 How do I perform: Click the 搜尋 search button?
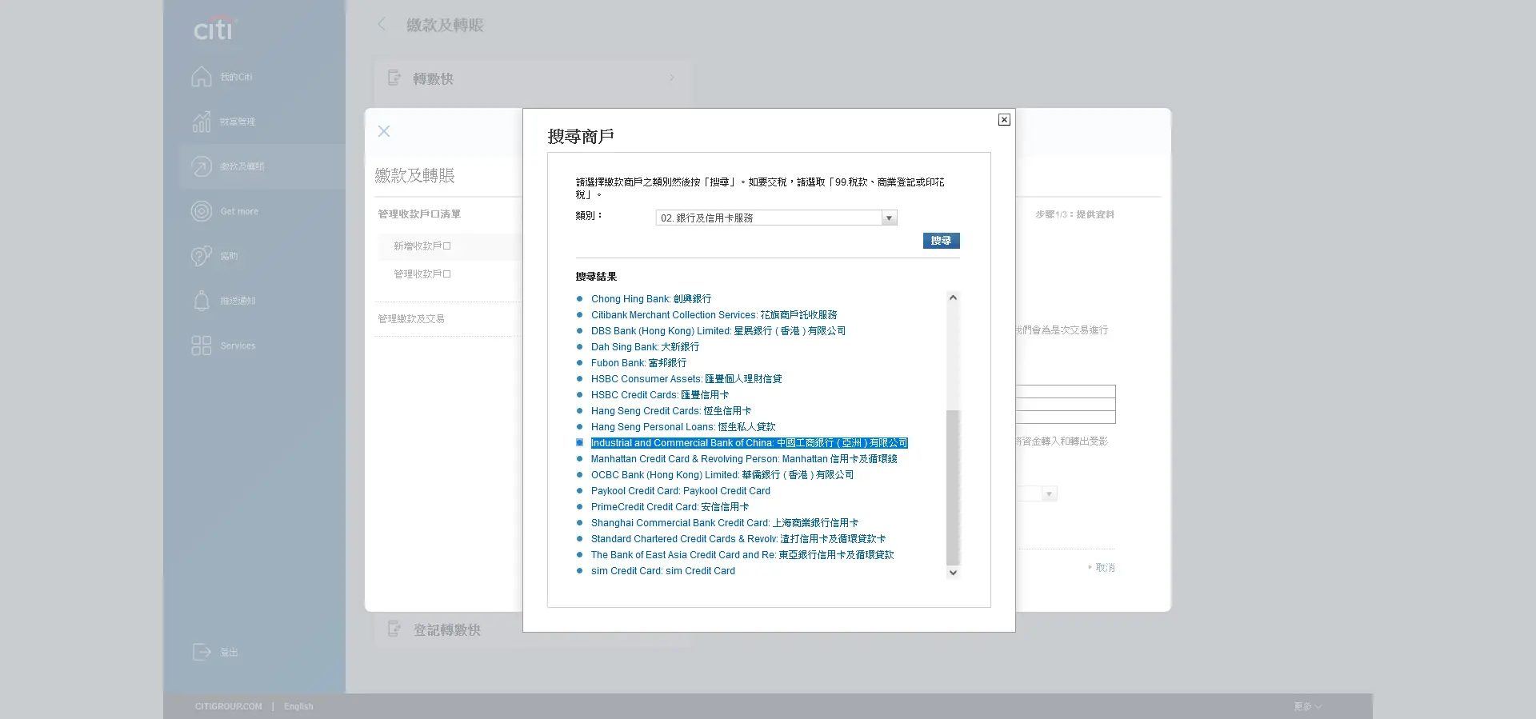[x=941, y=241]
